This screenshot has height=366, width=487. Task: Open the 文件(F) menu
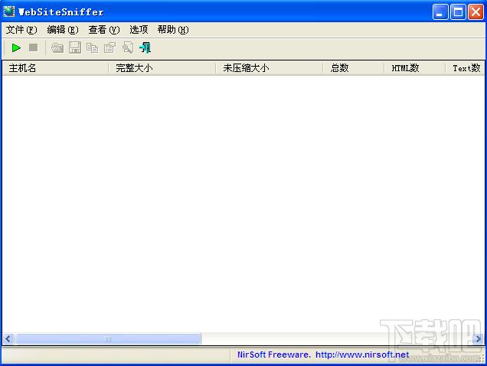coord(21,30)
